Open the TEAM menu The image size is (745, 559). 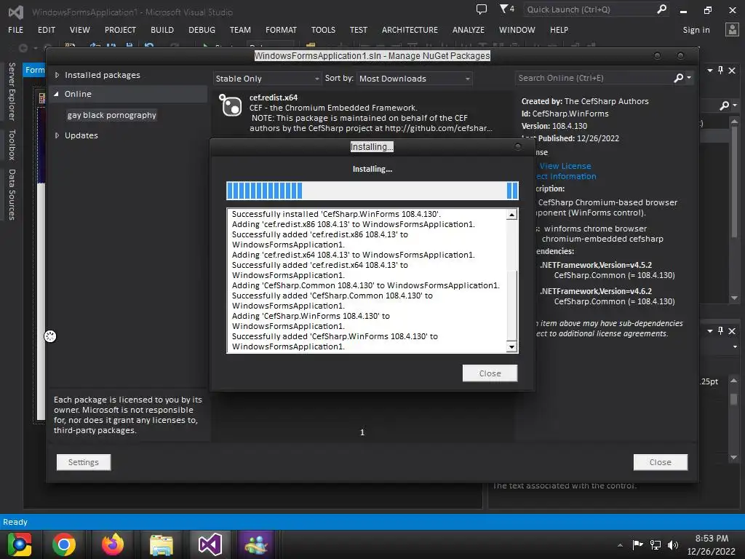tap(240, 30)
